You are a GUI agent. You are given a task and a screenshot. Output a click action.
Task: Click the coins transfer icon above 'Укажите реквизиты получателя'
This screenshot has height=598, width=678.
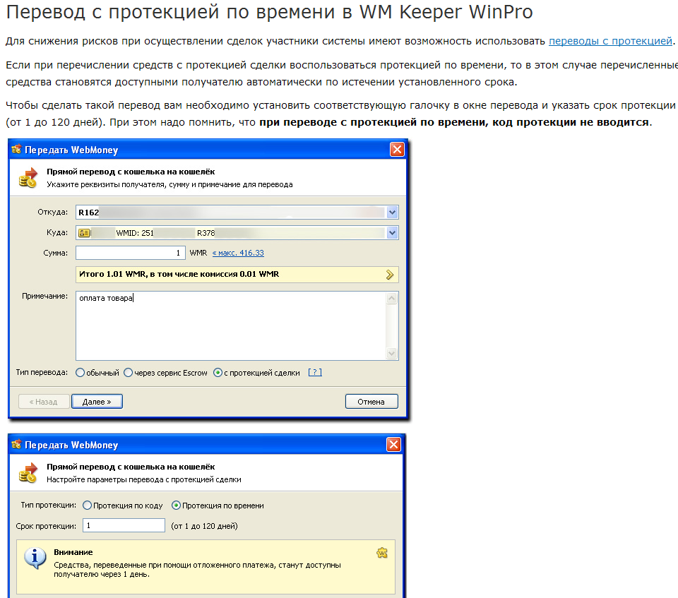click(x=28, y=177)
